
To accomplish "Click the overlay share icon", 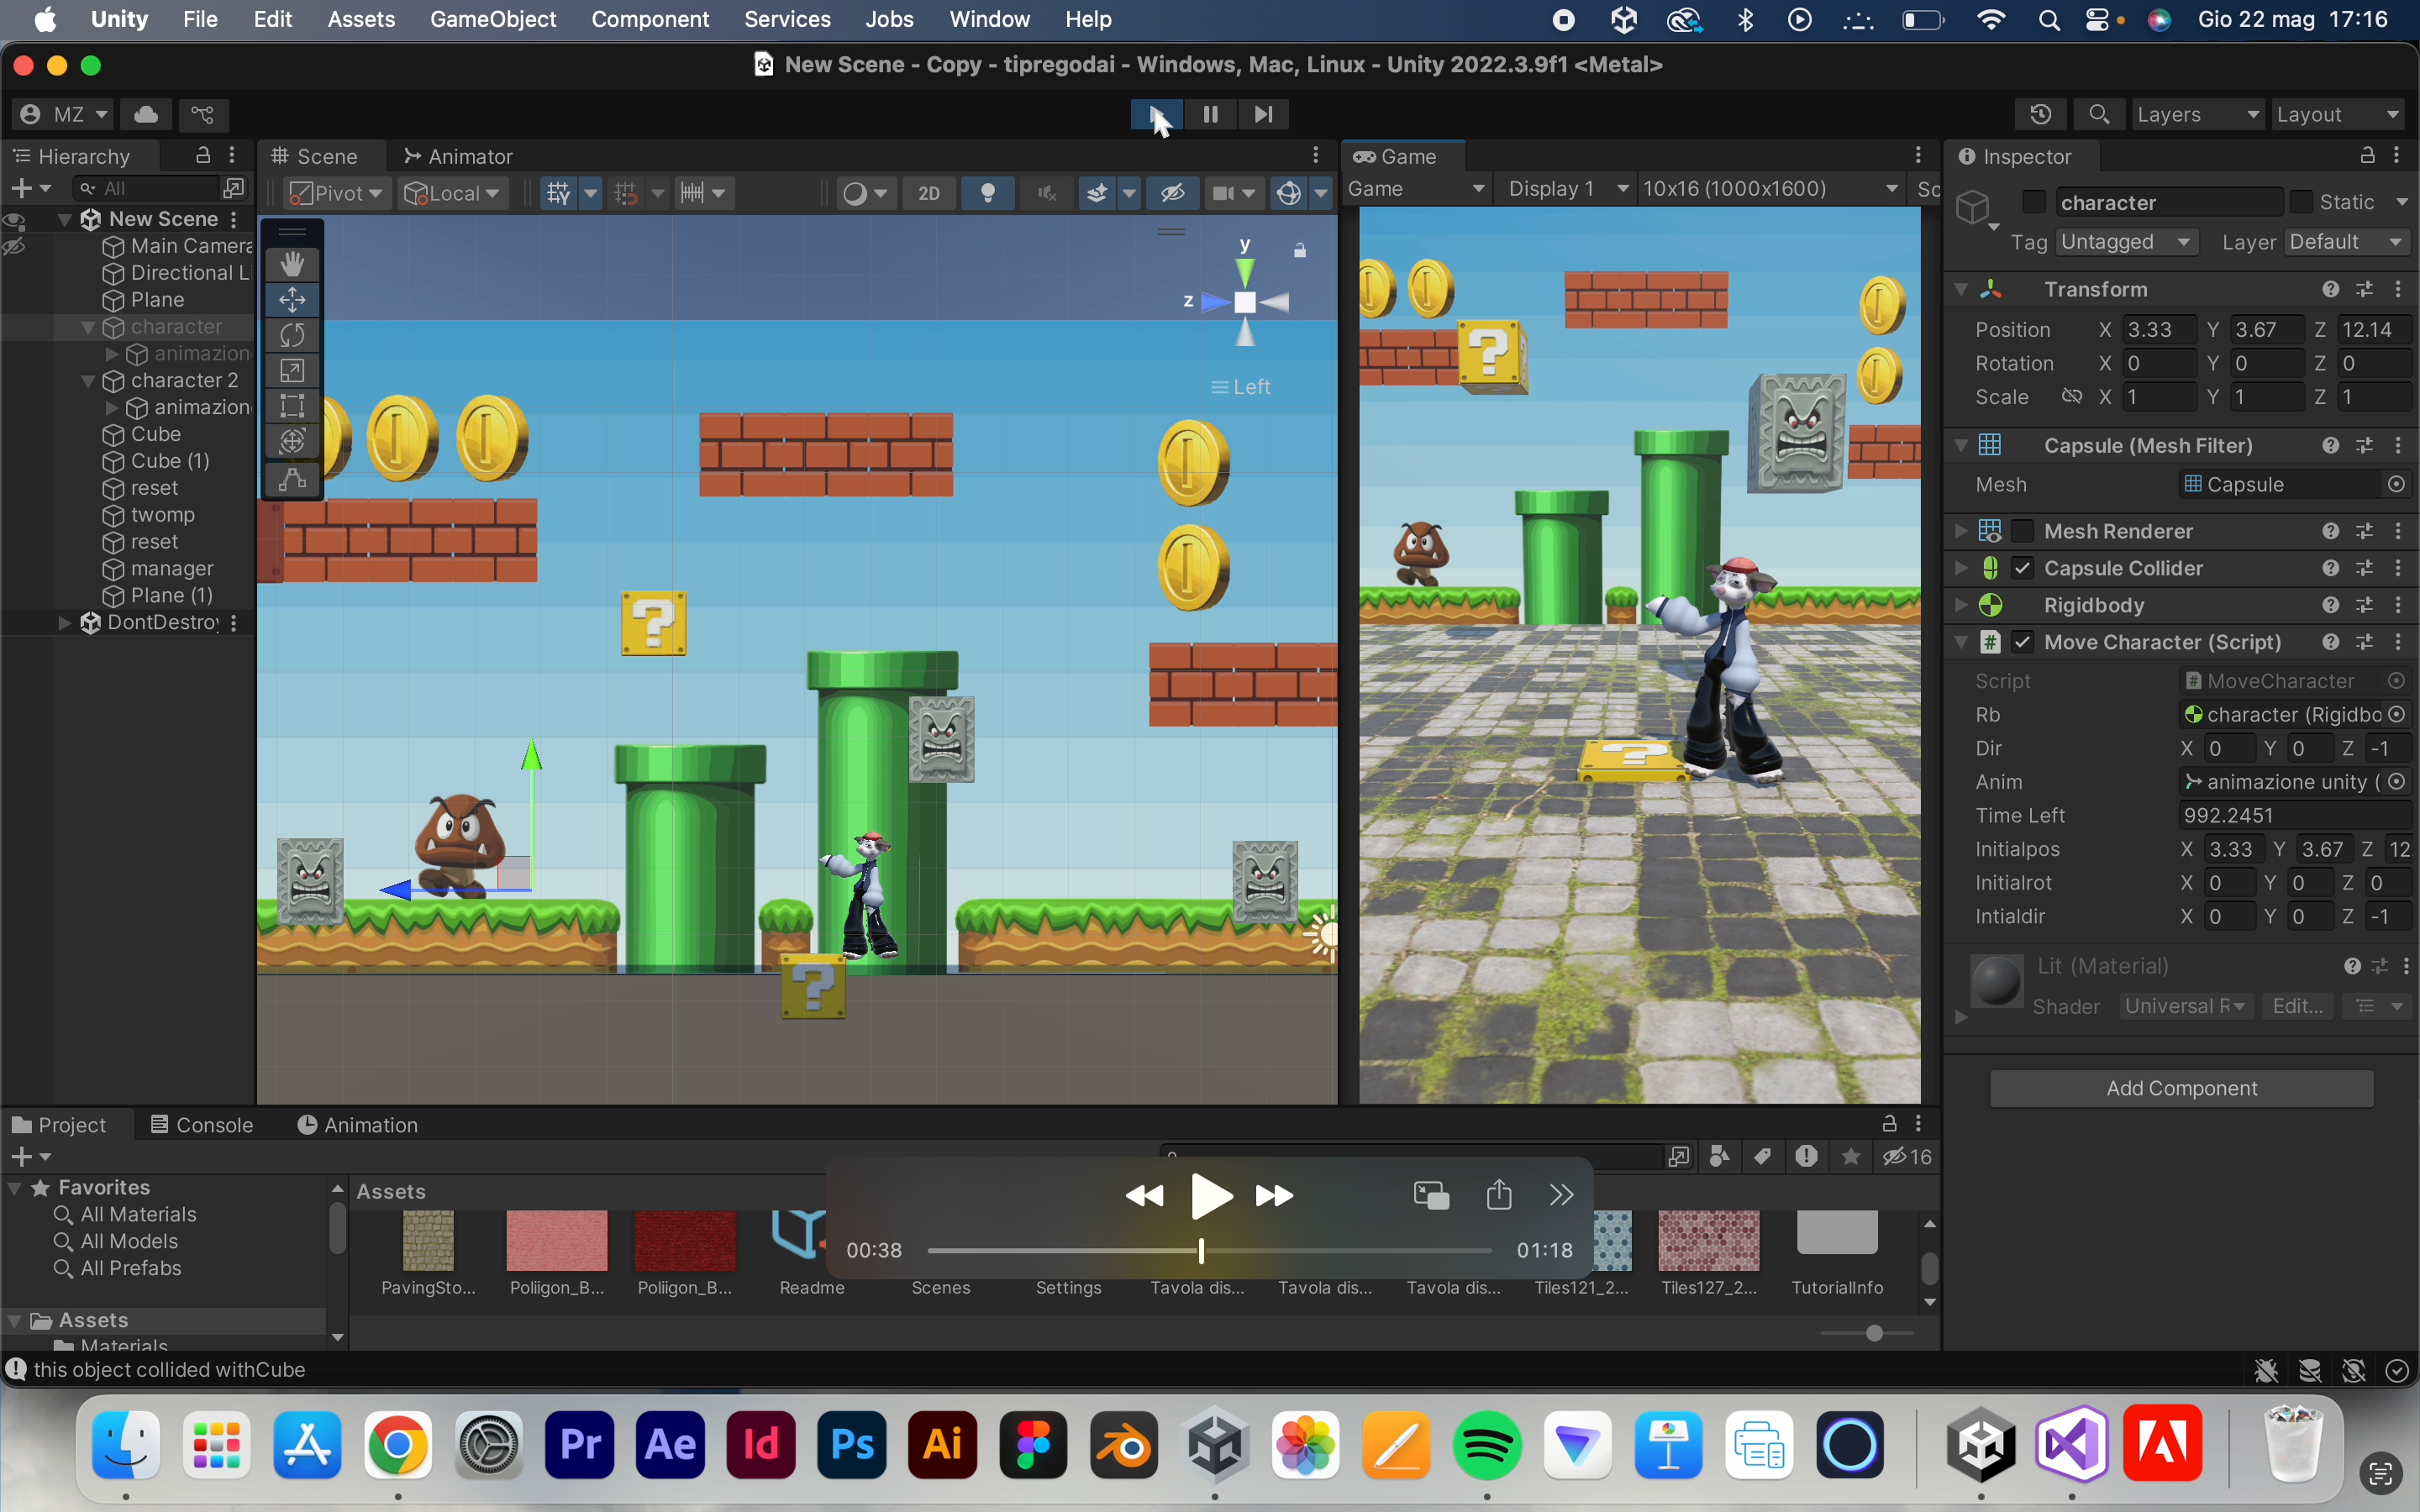I will click(1498, 1194).
